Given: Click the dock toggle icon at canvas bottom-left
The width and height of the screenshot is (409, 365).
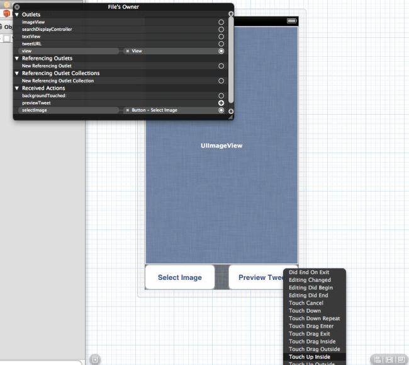Looking at the screenshot, I should pos(95,359).
